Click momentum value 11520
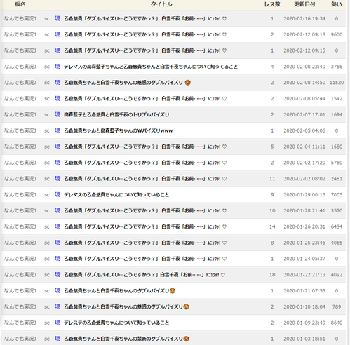Screen dimensions: 350x345 [x=337, y=83]
